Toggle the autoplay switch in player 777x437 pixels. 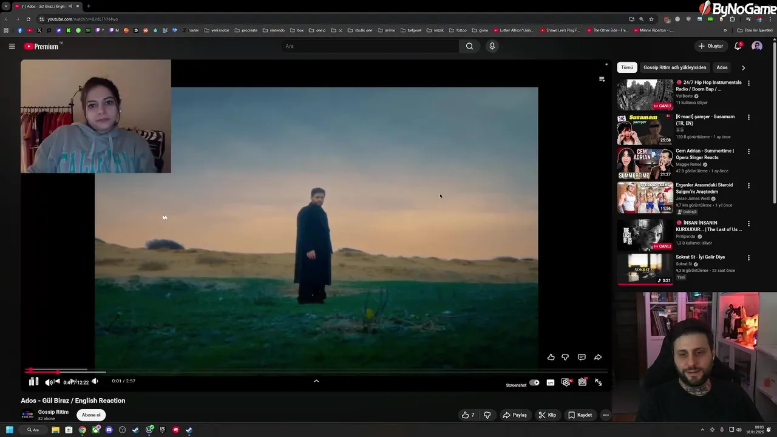coord(534,383)
